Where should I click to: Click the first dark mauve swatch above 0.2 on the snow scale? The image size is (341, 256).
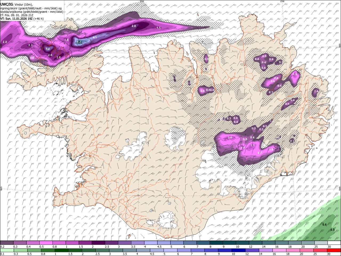pos(7,243)
